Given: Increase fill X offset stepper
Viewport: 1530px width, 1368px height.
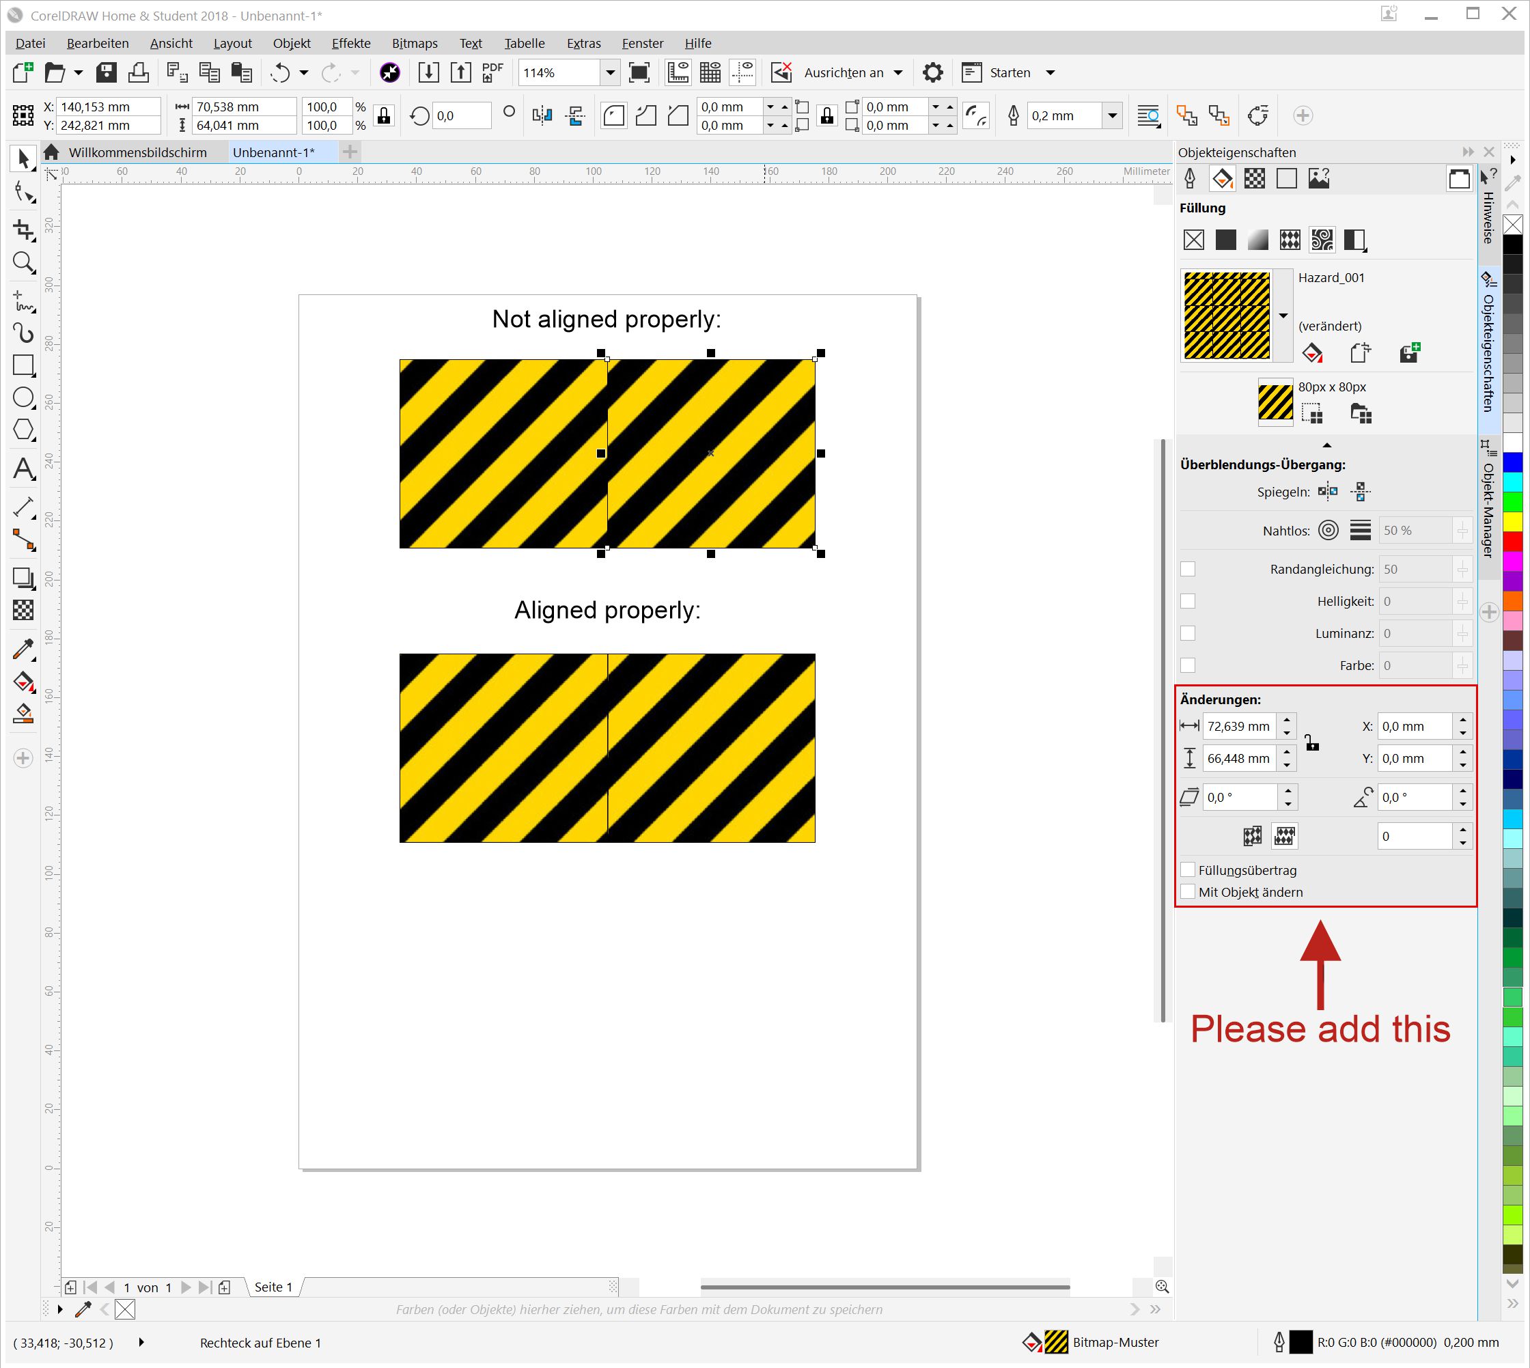Looking at the screenshot, I should pyautogui.click(x=1462, y=720).
